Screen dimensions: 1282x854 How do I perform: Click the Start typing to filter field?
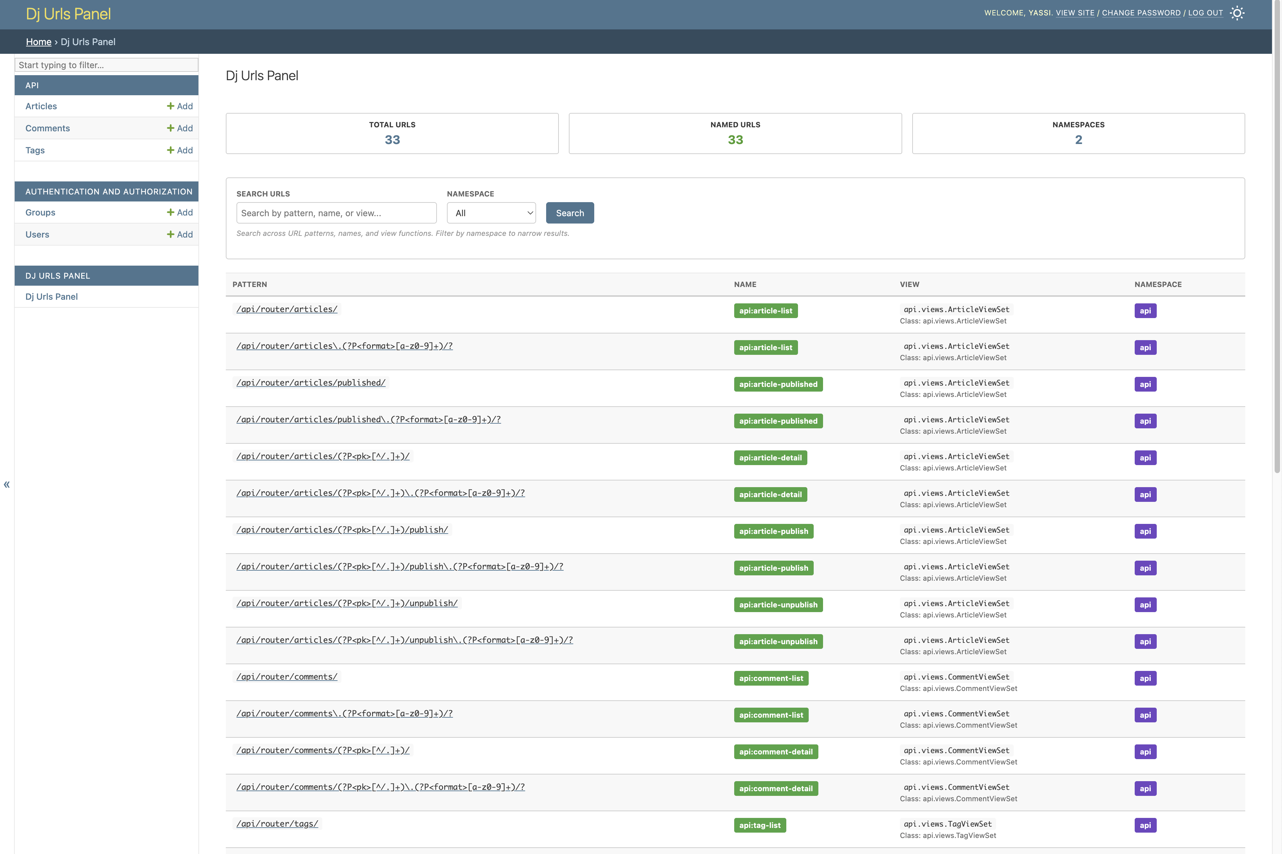click(106, 65)
